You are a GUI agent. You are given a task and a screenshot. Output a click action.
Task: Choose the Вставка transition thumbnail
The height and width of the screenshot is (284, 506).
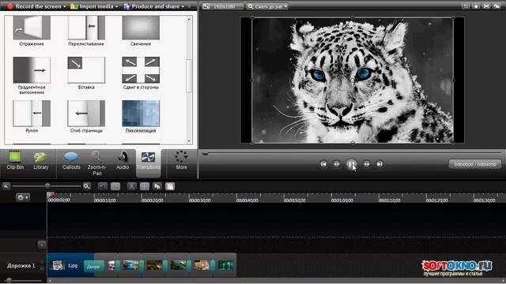tap(86, 70)
